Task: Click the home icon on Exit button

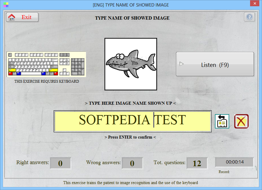Action: (x=12, y=17)
